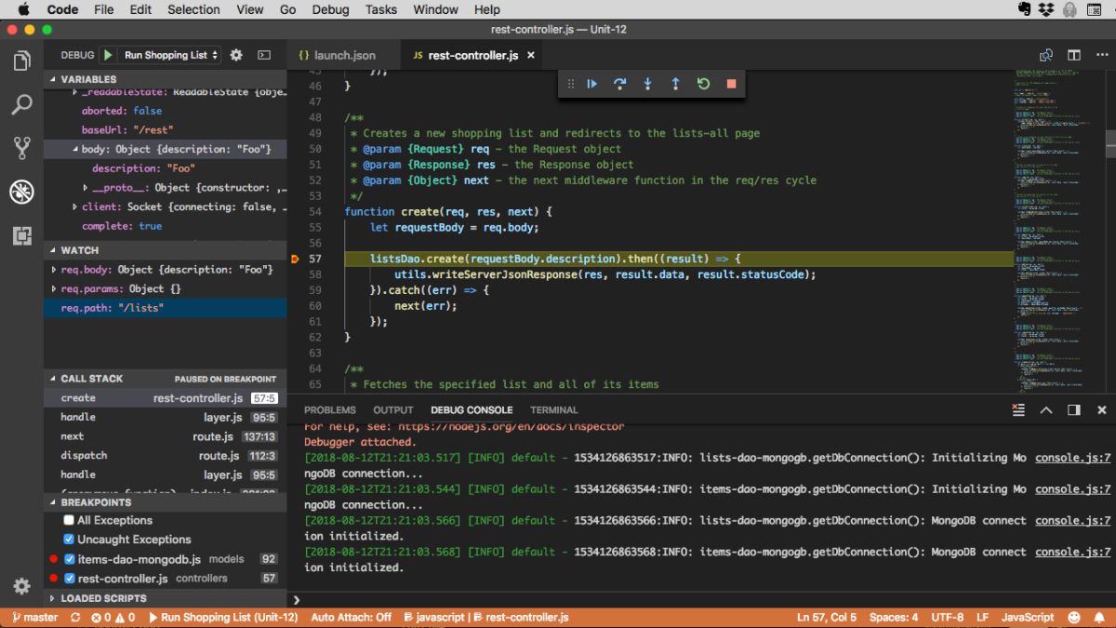
Task: Click Continue in the debug toolbar
Action: 591,84
